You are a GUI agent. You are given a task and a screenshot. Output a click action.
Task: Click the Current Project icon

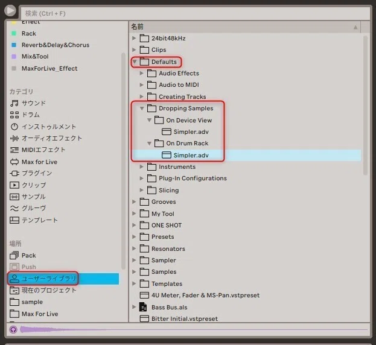[14, 290]
